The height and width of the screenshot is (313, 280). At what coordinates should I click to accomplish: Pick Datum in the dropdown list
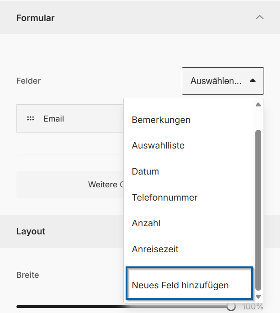point(145,172)
